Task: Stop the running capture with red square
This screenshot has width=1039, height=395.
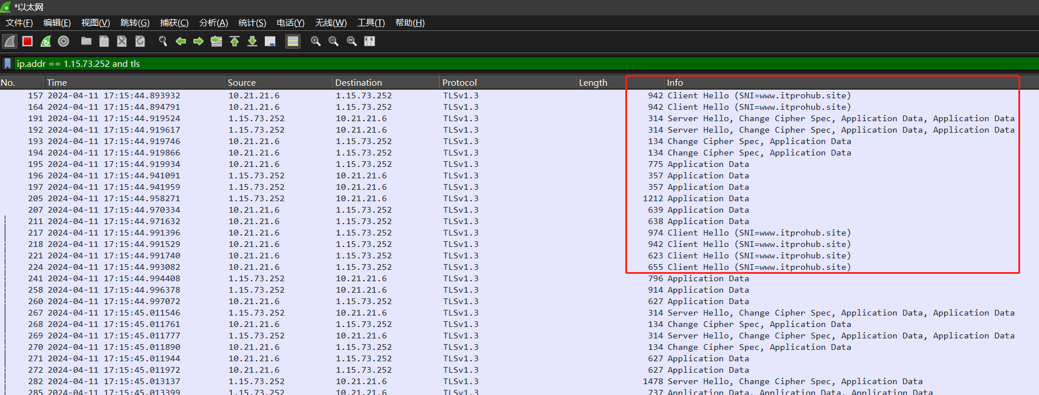Action: point(27,41)
